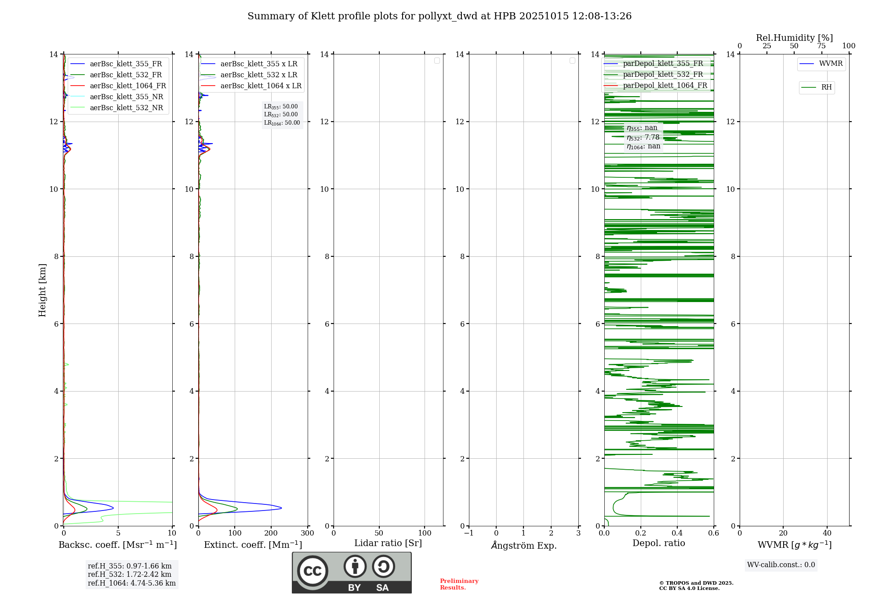The image size is (879, 597).
Task: Click aerBsc_klett_532 x LR legend entry
Action: [258, 75]
